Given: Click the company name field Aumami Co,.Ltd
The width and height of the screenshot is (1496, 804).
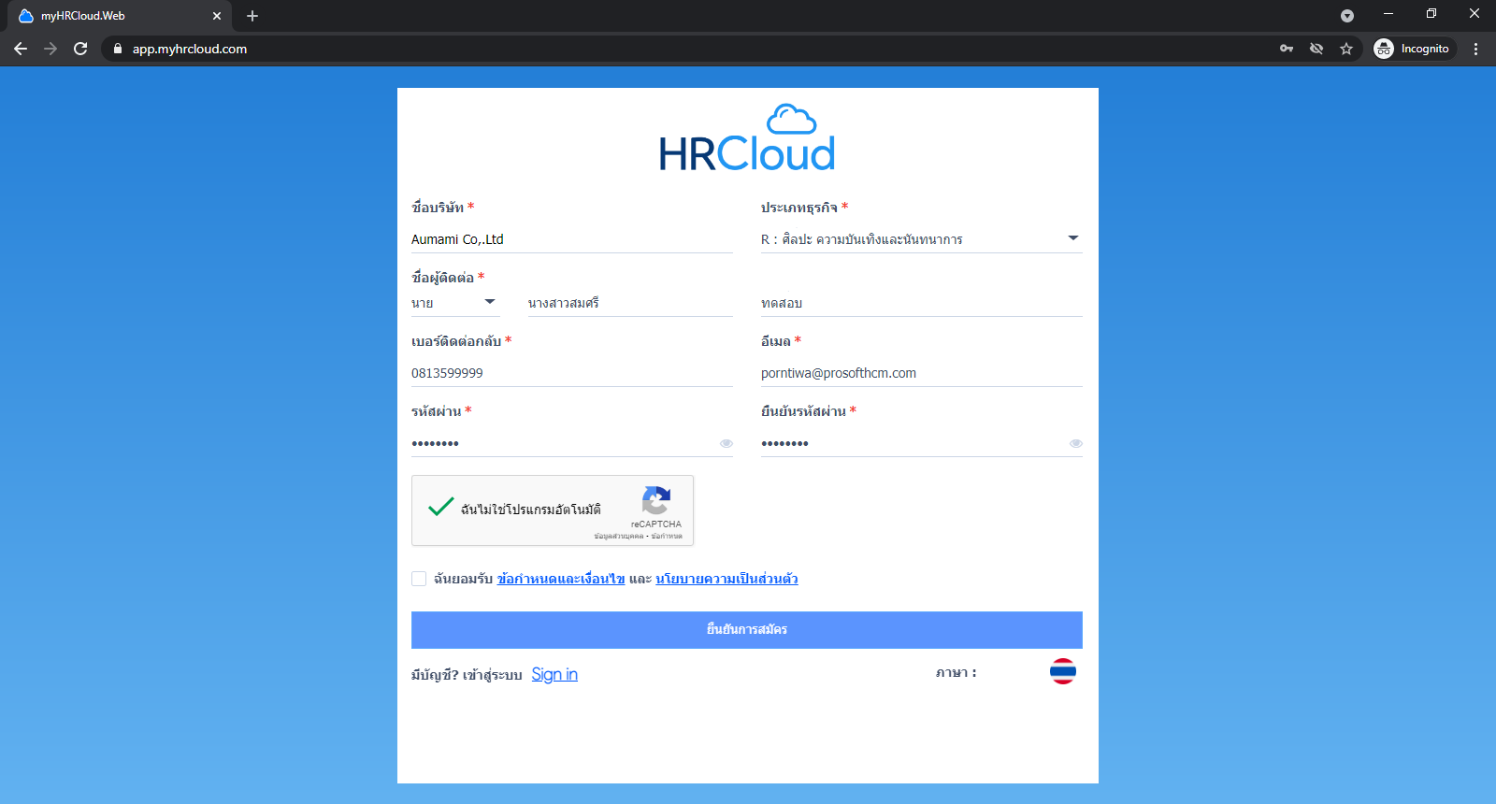Looking at the screenshot, I should click(x=572, y=239).
